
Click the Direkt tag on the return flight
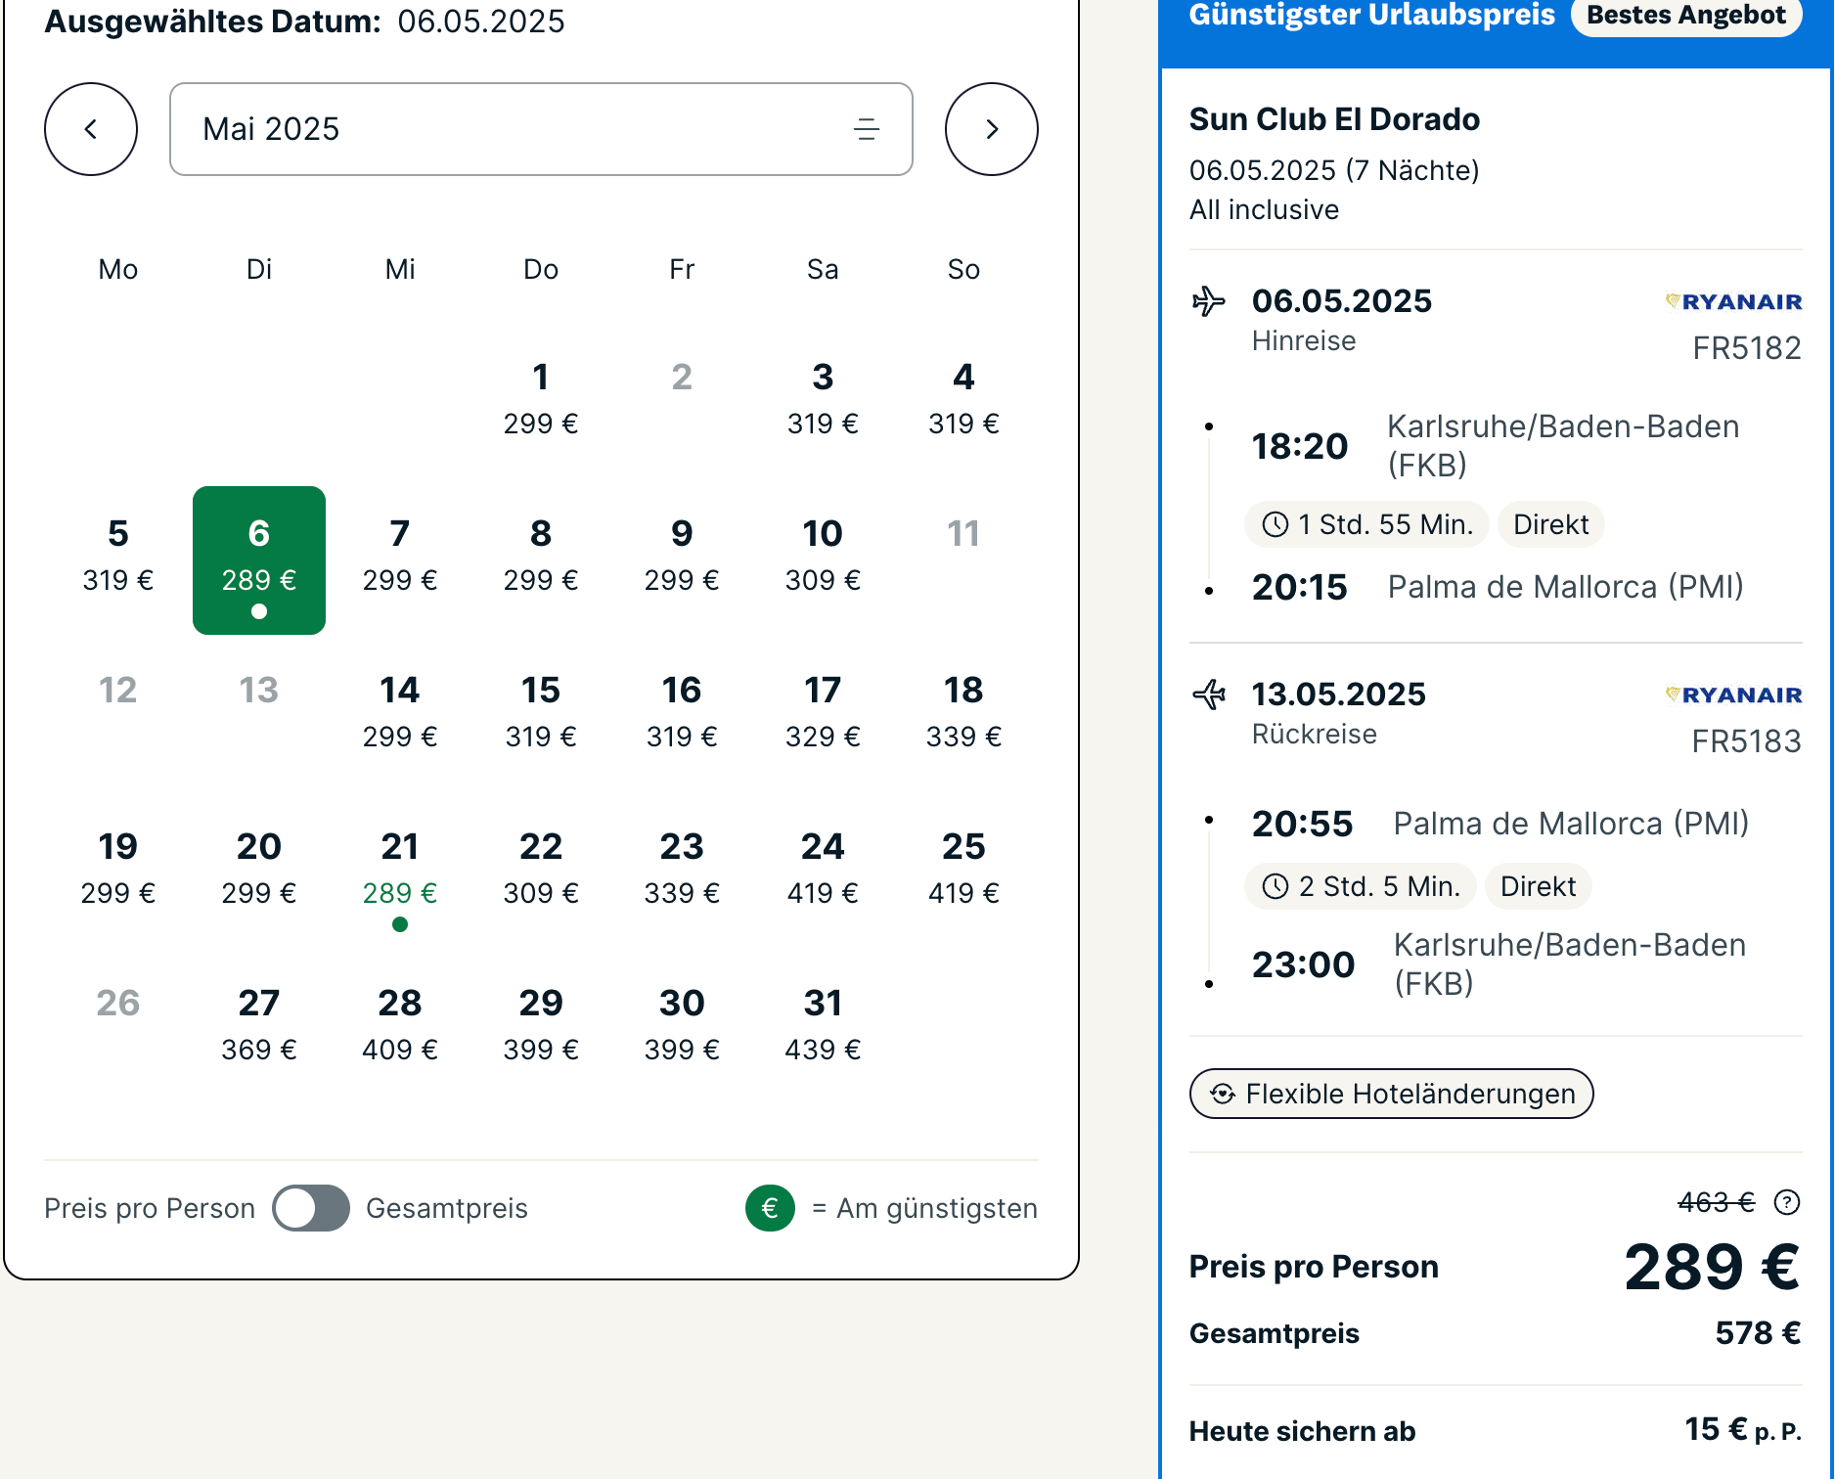(x=1538, y=887)
